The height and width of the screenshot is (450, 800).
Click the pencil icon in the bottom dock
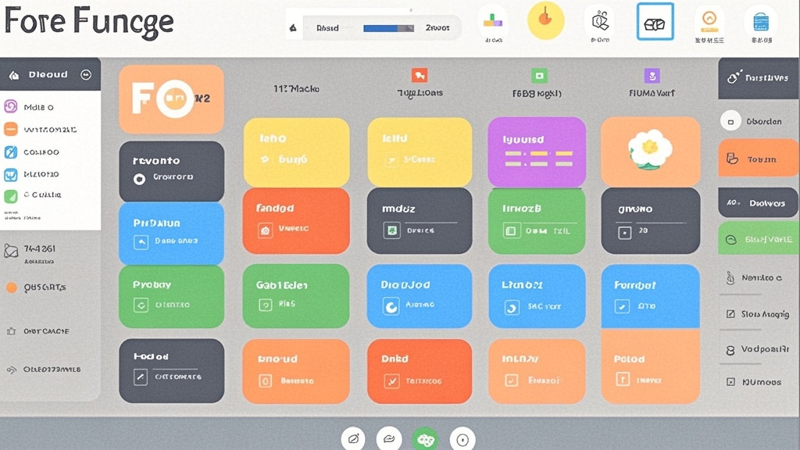point(353,439)
